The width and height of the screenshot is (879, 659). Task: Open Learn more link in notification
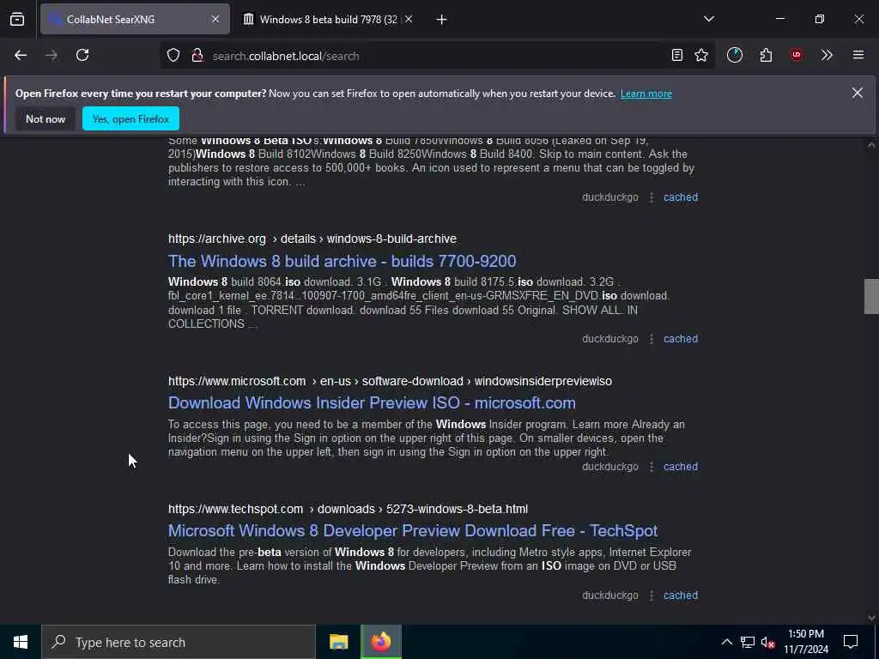click(646, 94)
